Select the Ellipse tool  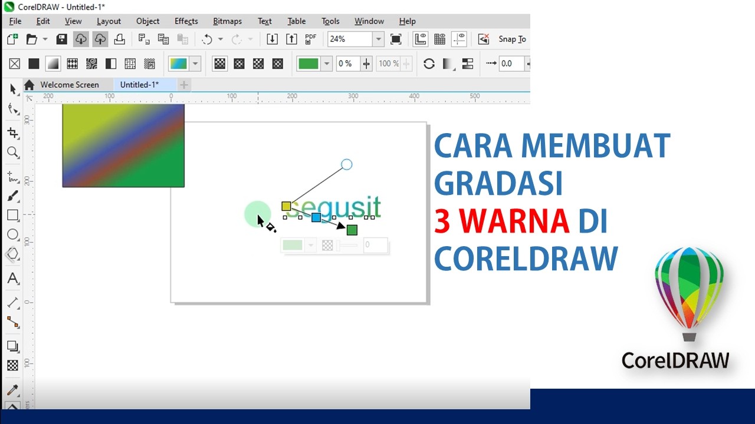click(13, 235)
